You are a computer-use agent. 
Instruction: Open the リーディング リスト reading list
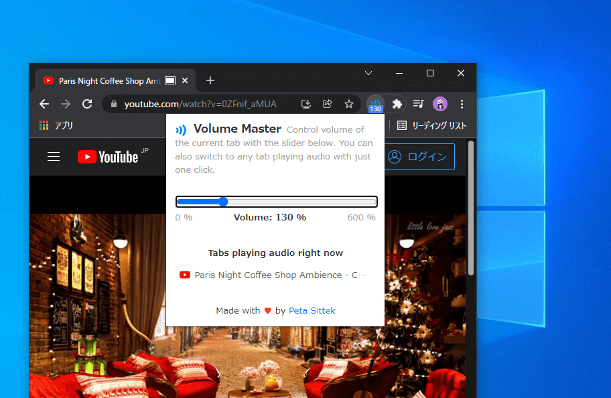click(x=431, y=125)
